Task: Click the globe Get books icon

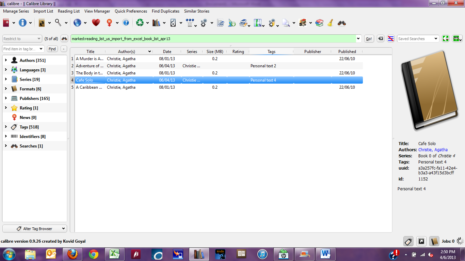Action: pyautogui.click(x=77, y=23)
